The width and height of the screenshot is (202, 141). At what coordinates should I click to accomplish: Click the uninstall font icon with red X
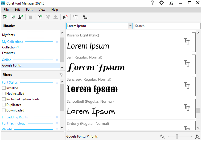click(x=65, y=17)
